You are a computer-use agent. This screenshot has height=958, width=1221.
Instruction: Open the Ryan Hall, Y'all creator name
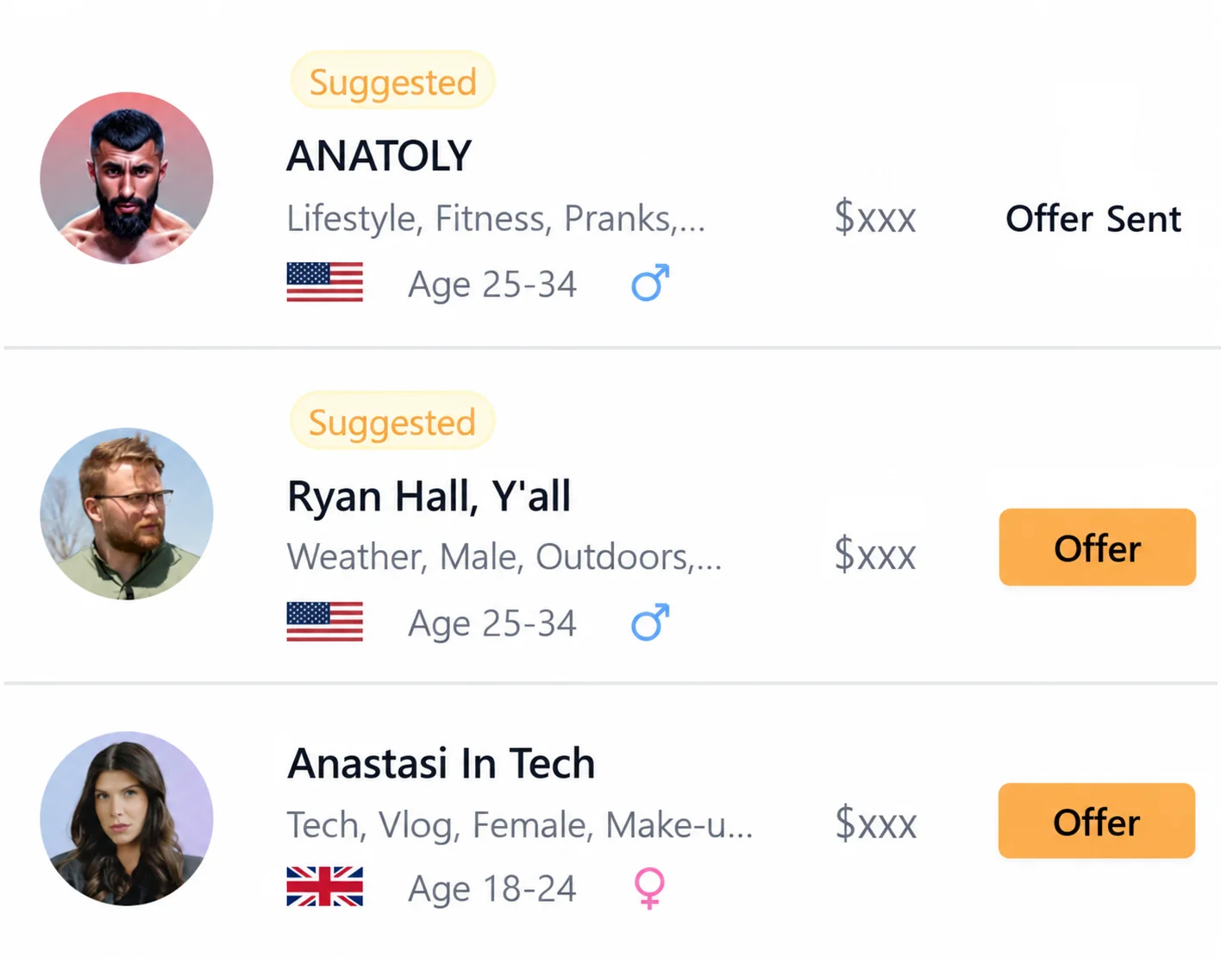[x=429, y=496]
